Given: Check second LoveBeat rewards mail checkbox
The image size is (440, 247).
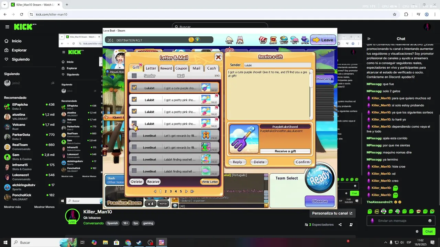Looking at the screenshot, I should [x=134, y=147].
